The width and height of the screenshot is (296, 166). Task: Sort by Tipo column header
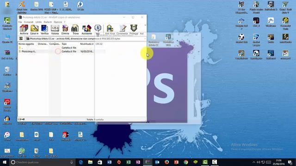(70, 44)
